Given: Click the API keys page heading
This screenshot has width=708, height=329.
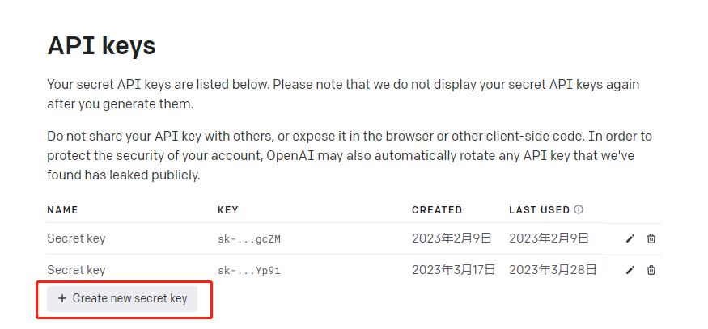Looking at the screenshot, I should pos(102,45).
